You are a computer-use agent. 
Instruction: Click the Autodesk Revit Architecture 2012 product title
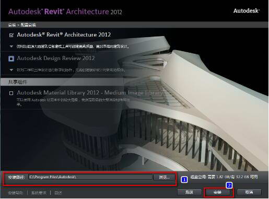tap(64, 35)
